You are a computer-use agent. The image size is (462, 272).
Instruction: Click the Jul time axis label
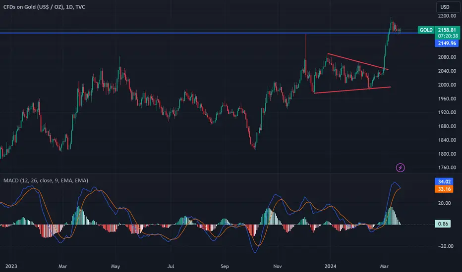point(171,266)
